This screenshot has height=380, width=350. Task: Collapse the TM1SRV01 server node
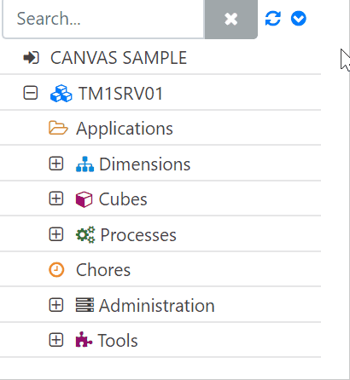click(31, 93)
